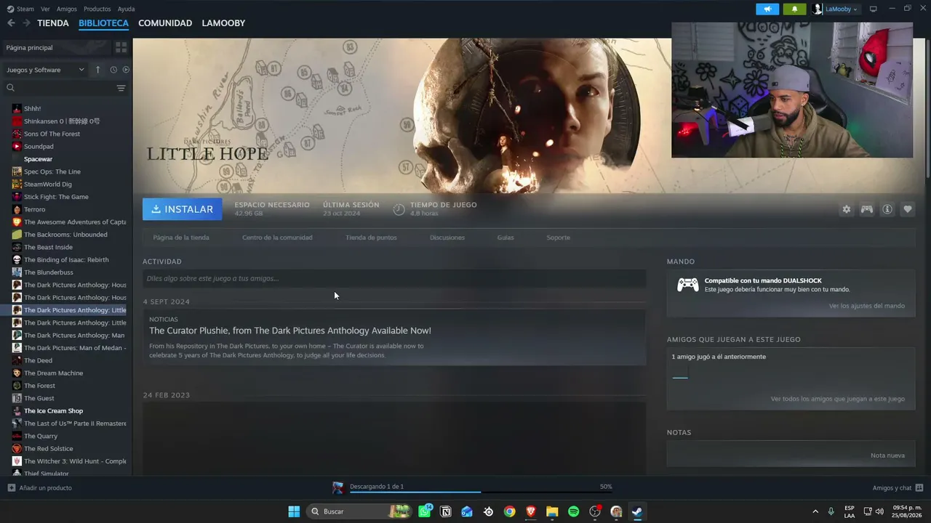
Task: Open the microphone tray icon
Action: pyautogui.click(x=831, y=511)
